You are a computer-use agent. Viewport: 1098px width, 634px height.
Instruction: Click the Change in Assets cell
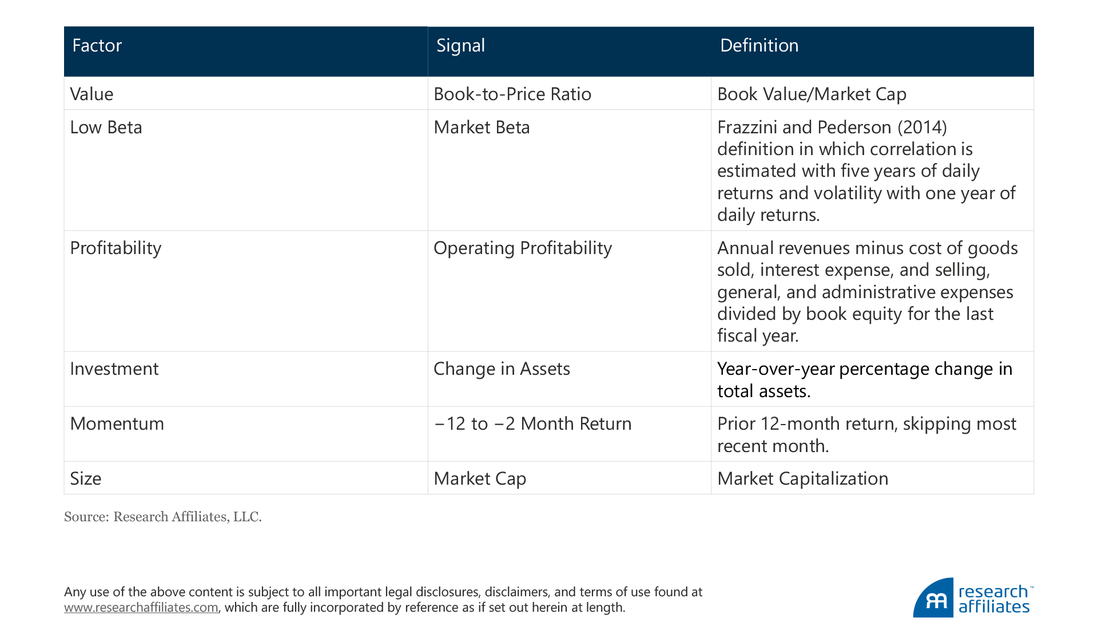(x=502, y=369)
